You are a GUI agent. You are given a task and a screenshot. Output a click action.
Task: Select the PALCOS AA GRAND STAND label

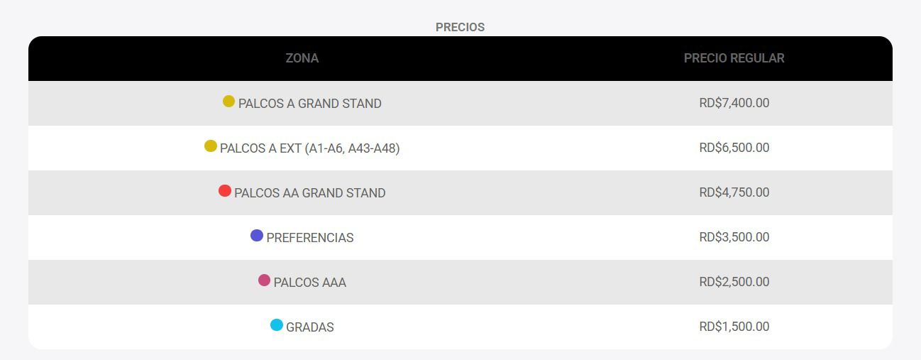tap(309, 193)
